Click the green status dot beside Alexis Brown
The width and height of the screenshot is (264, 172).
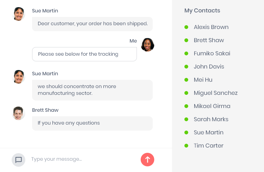pos(186,27)
